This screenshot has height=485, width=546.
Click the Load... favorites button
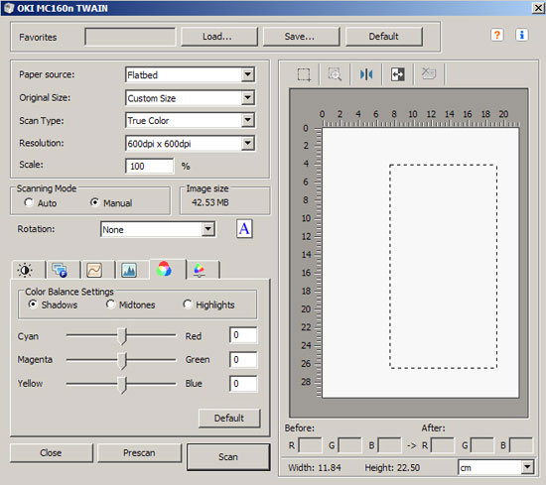click(219, 37)
